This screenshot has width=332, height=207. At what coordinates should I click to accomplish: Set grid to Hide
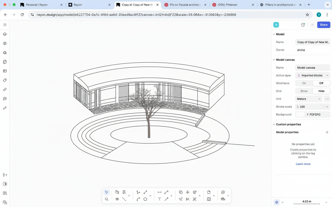[x=321, y=91]
